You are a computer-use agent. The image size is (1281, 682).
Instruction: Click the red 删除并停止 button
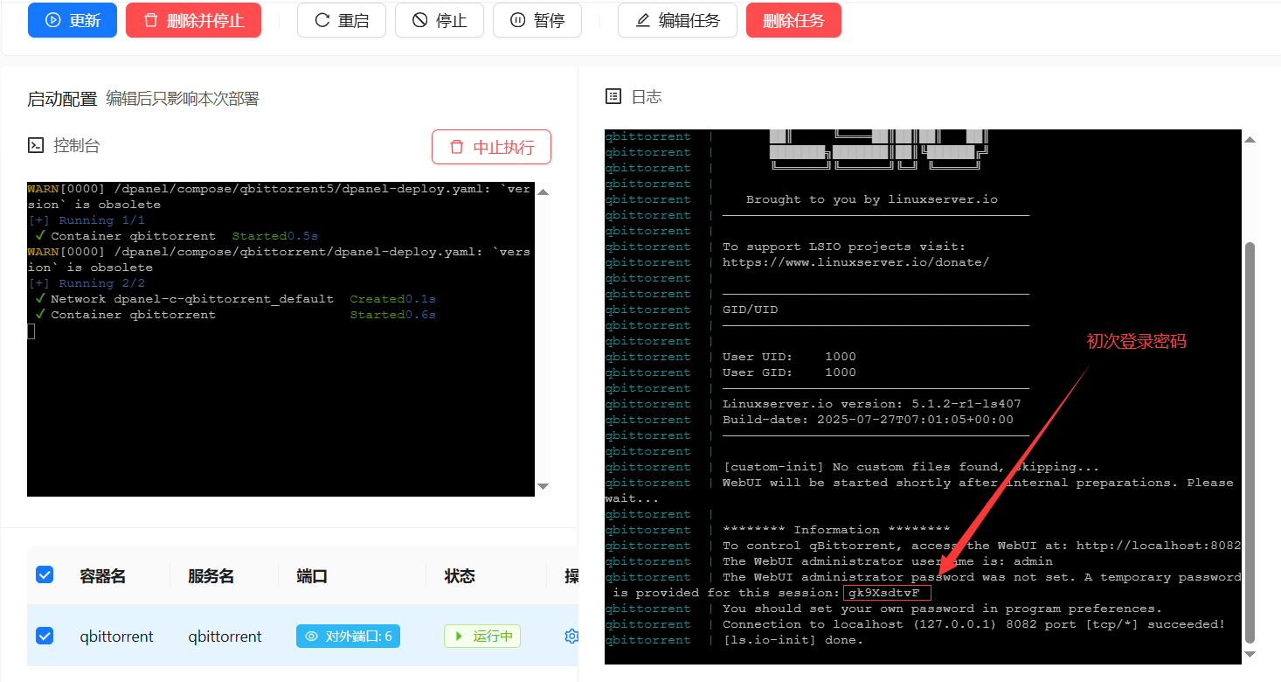(193, 20)
